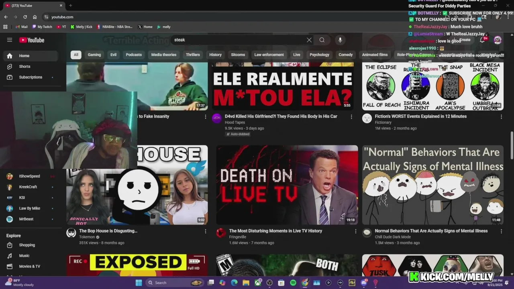Select the Gaming filter chip
Image resolution: width=514 pixels, height=289 pixels.
point(94,55)
